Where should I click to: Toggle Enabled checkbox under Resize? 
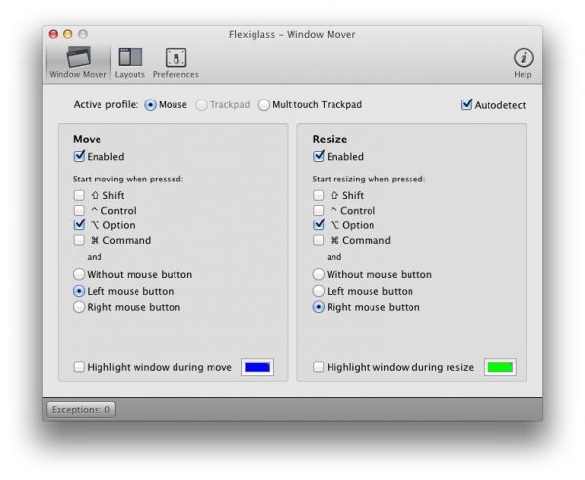[x=319, y=156]
